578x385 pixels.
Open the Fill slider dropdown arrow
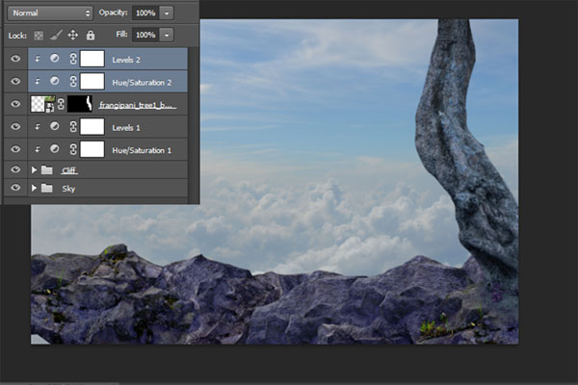tap(167, 36)
